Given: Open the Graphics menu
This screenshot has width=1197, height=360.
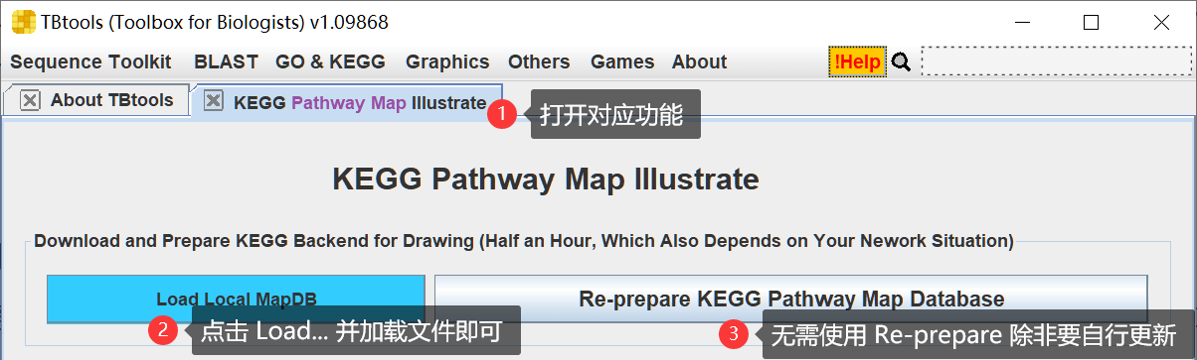Looking at the screenshot, I should 447,61.
